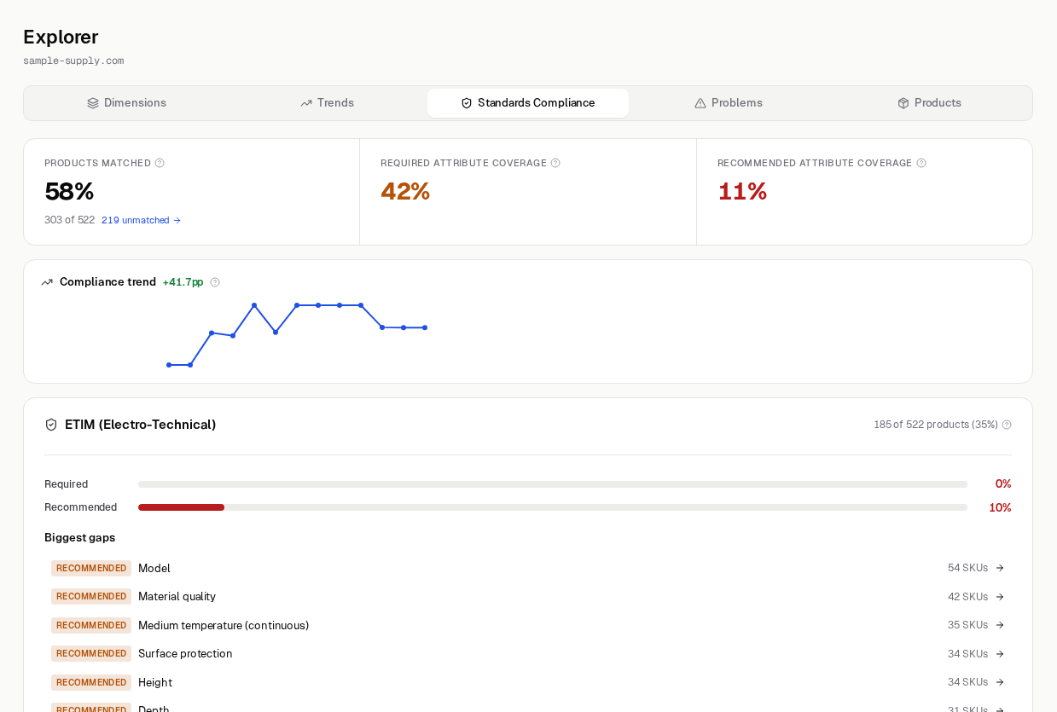1057x712 pixels.
Task: Click the sample-supply.com domain text
Action: 73,61
